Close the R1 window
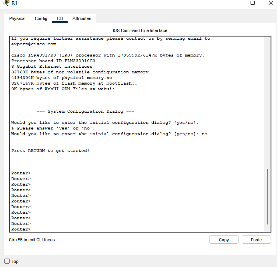The image size is (277, 267). tap(271, 3)
